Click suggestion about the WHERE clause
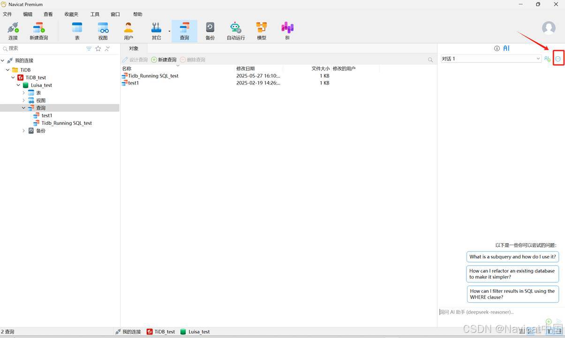Viewport: 565px width, 338px height. pyautogui.click(x=512, y=294)
